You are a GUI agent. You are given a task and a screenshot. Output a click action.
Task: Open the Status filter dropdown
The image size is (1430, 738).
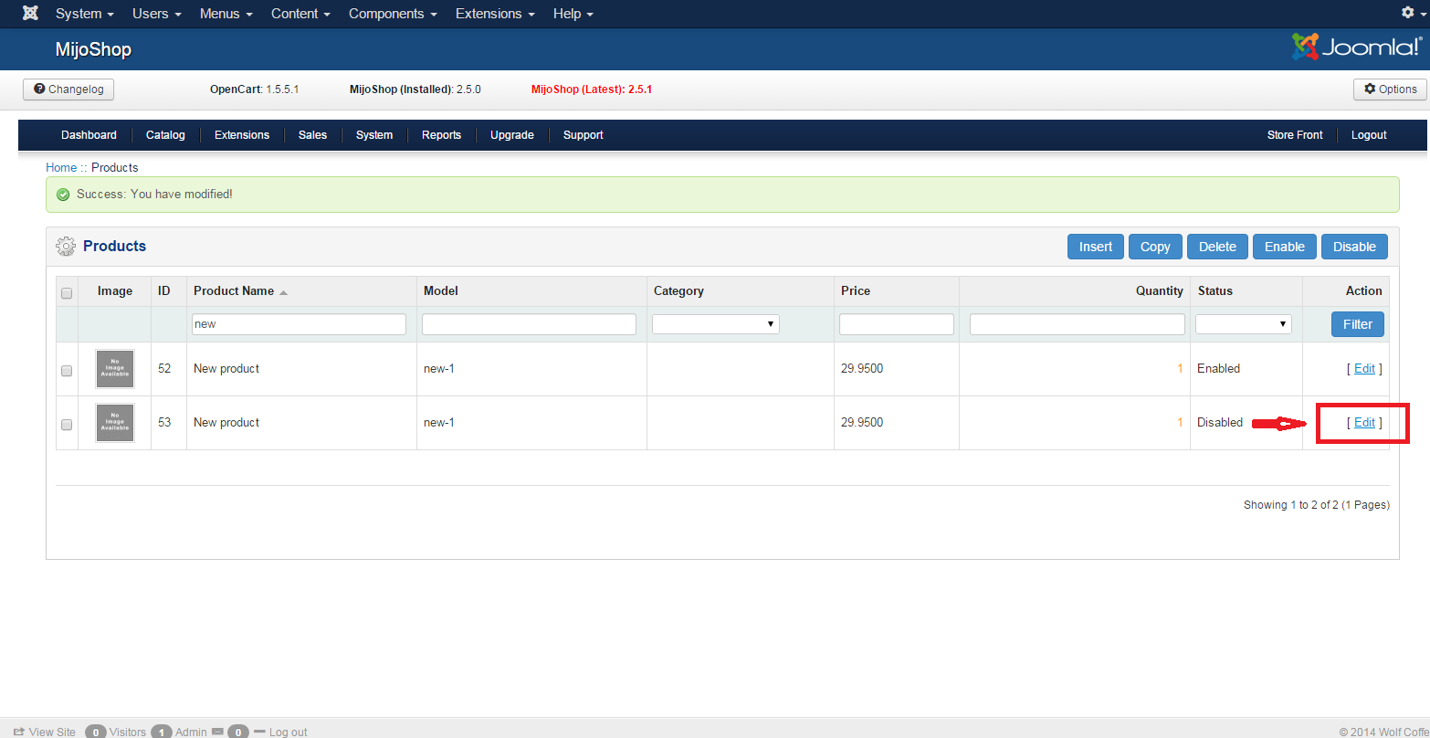tap(1244, 323)
